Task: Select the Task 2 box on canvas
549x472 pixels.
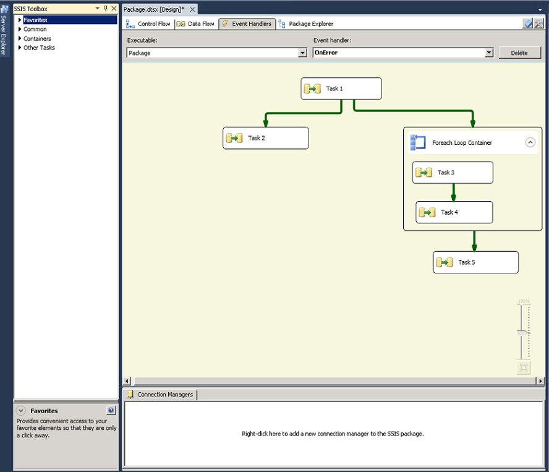Action: (x=266, y=137)
